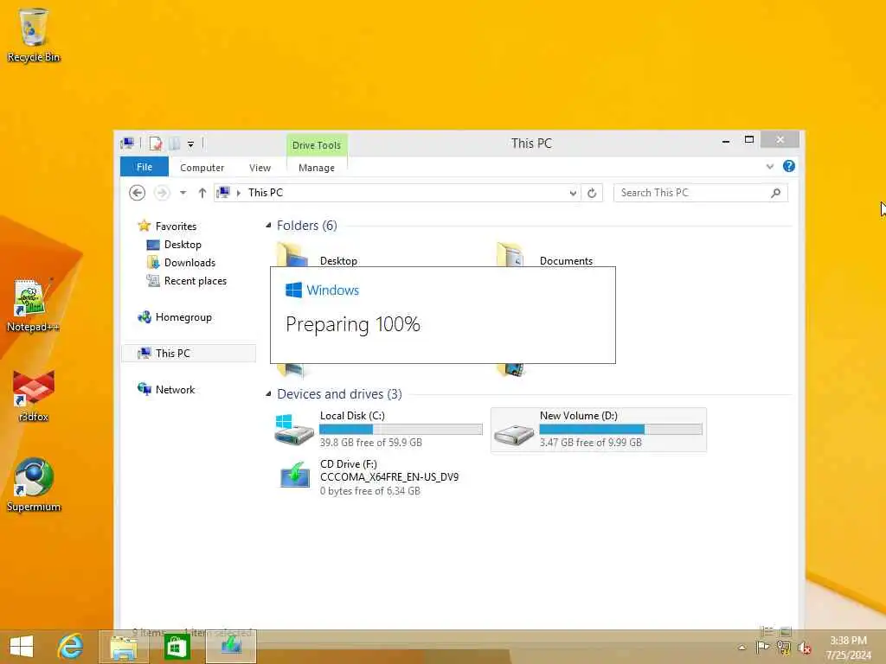Click the 39.8 GB free of 59.9 GB text
Screen dimensions: 886x664
coord(370,443)
